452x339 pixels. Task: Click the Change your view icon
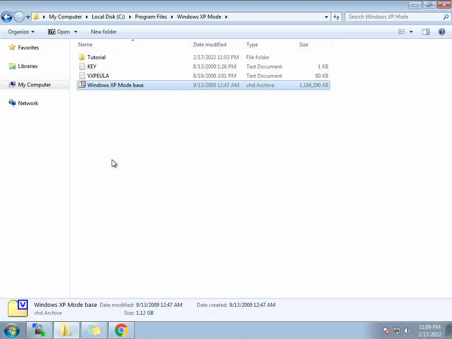click(402, 32)
